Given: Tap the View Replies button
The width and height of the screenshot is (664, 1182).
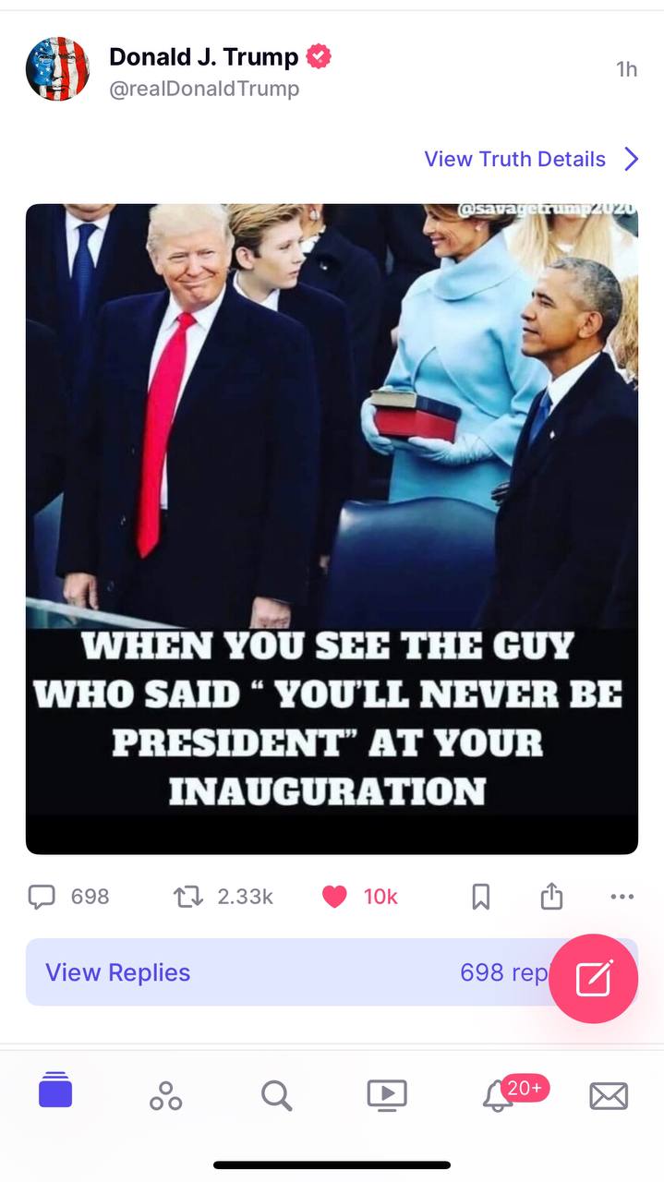Looking at the screenshot, I should pyautogui.click(x=332, y=972).
